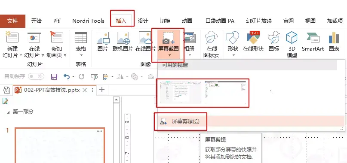
Task: Select the 联机图片 online picture icon
Action: pyautogui.click(x=123, y=38)
